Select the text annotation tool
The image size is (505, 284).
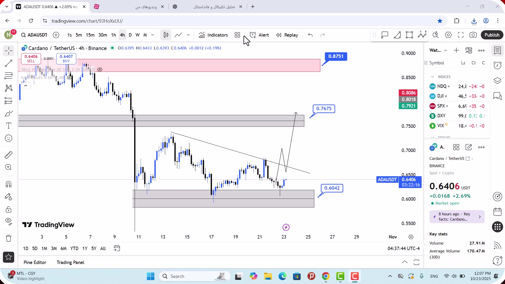pos(9,126)
